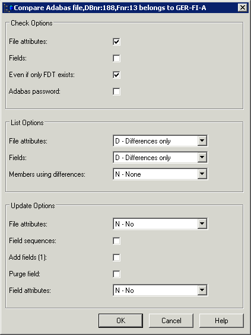
Task: Click the Members using differences label
Action: (x=47, y=174)
